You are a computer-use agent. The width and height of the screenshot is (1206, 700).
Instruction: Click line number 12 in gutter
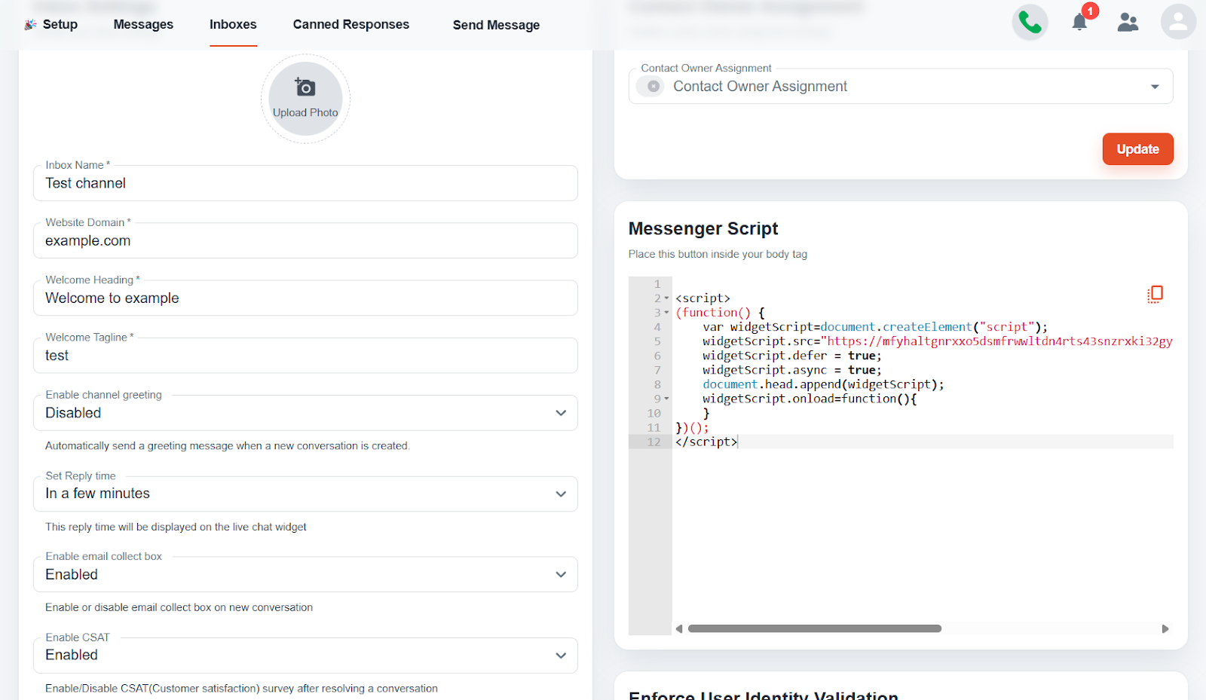tap(654, 442)
